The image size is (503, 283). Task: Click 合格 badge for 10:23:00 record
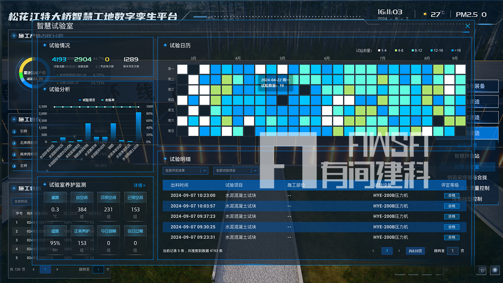452,195
